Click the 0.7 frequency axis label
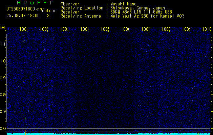 pyautogui.click(x=3, y=111)
